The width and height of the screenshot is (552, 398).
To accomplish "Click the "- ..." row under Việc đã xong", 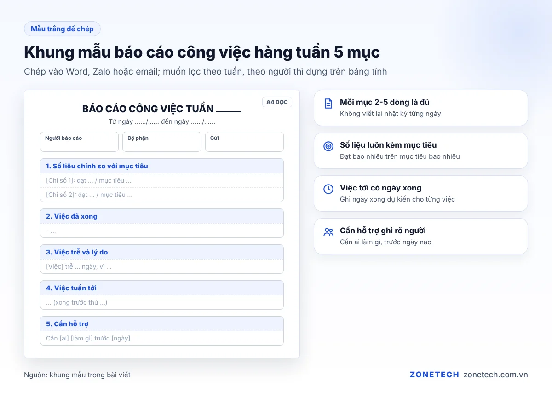I will (x=162, y=231).
